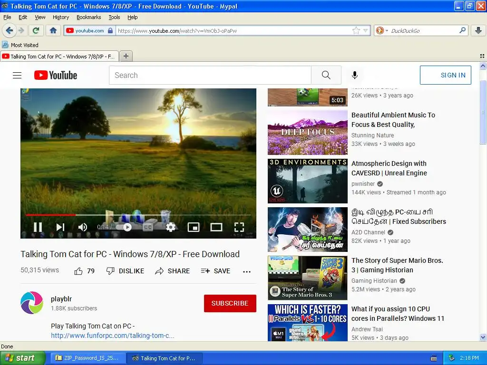
Task: Enable miniplayer mode
Action: pos(194,227)
